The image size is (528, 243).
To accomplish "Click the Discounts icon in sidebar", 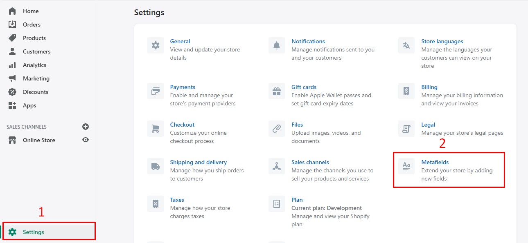I will pos(13,91).
